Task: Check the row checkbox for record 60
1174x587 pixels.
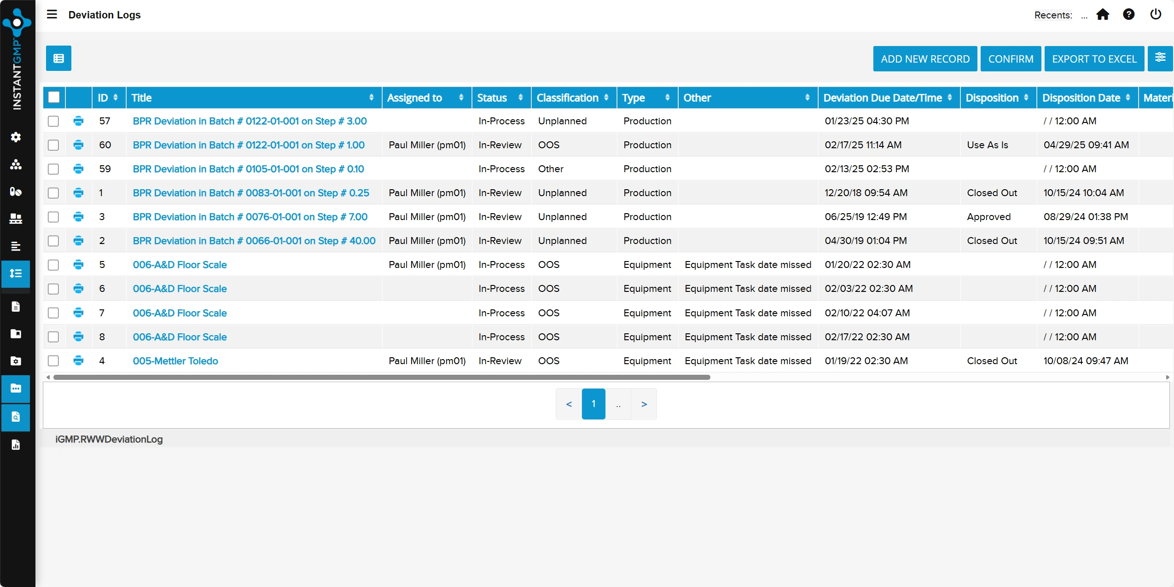Action: point(53,145)
